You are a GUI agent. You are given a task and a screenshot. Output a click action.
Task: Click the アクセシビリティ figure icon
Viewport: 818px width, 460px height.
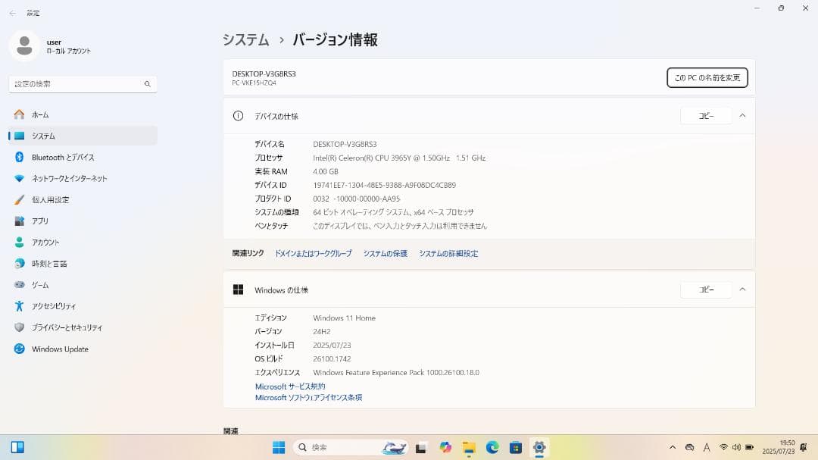tap(19, 306)
